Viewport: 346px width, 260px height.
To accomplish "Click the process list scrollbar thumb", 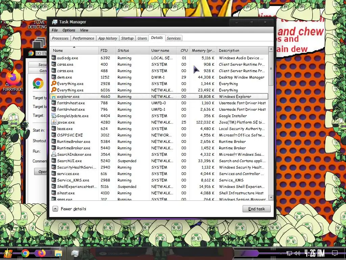I will click(x=271, y=69).
